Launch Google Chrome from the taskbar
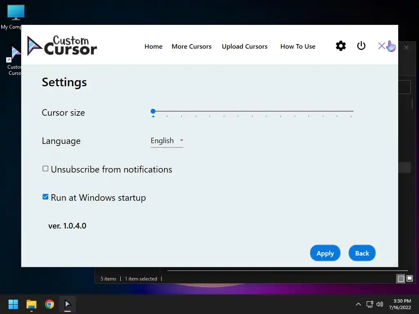This screenshot has height=314, width=419. [50, 304]
